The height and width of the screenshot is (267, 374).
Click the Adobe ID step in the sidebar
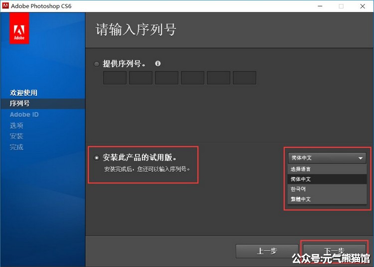[x=24, y=114]
